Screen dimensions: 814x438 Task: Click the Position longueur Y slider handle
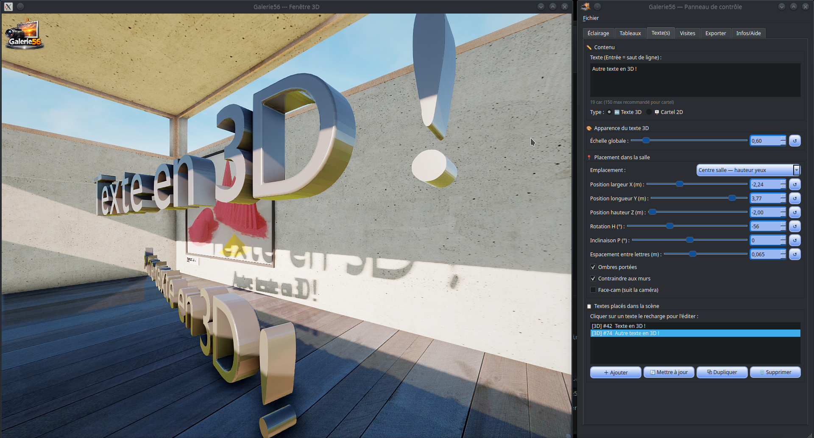(x=732, y=198)
